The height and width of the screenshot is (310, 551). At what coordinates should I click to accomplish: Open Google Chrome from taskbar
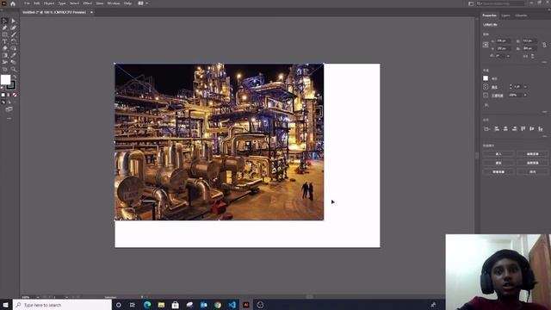click(218, 305)
